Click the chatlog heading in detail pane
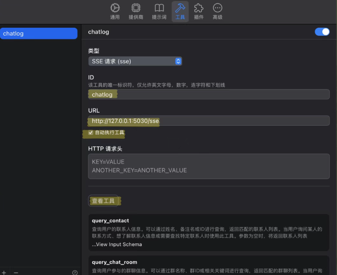The height and width of the screenshot is (275, 337). click(98, 32)
